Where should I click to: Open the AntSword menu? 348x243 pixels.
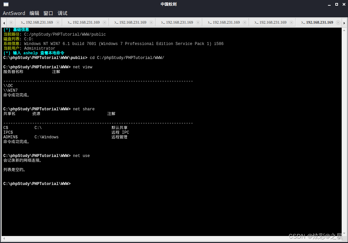point(14,13)
